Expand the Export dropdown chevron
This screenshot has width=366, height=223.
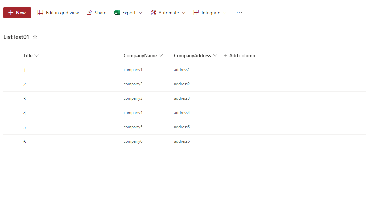140,13
